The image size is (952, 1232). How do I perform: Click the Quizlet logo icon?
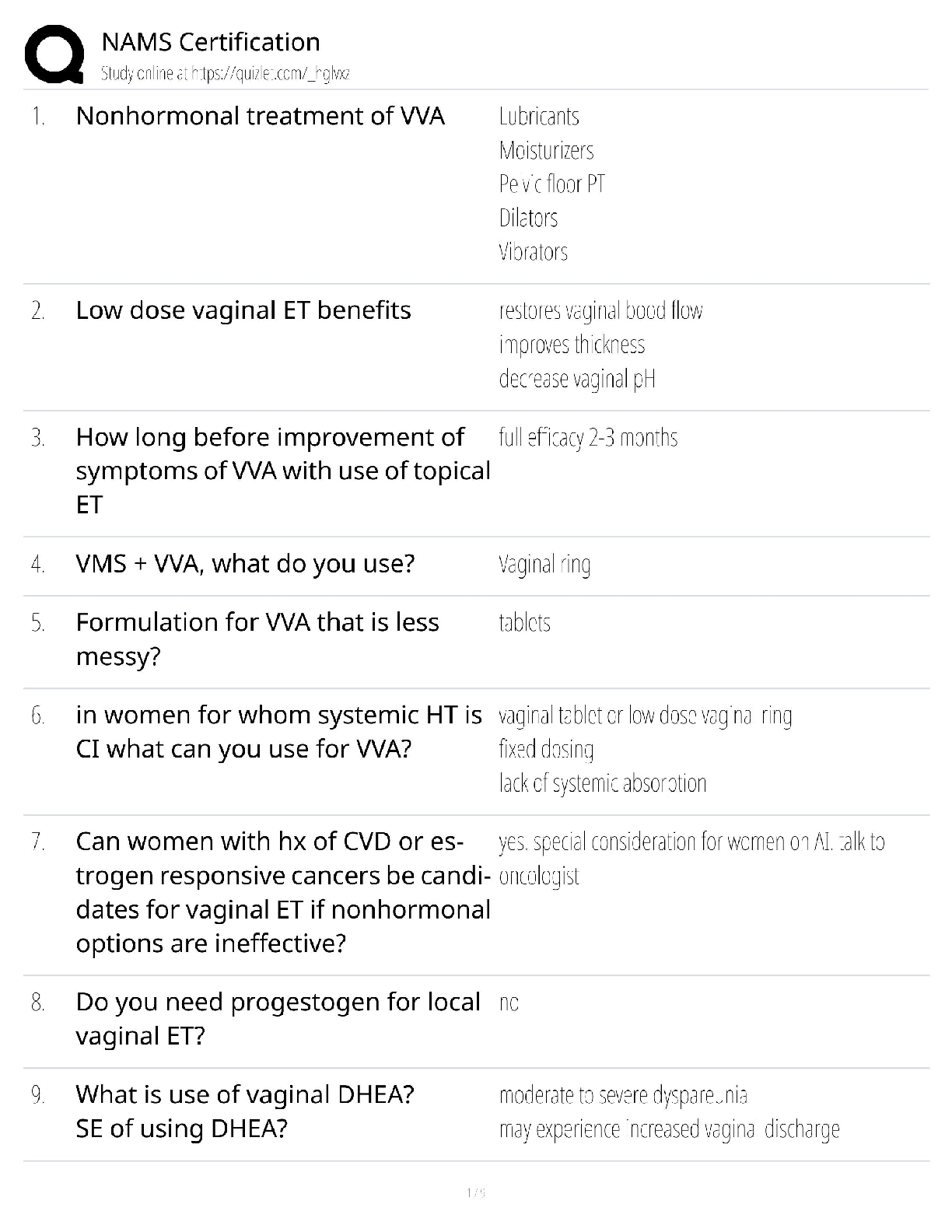(54, 54)
